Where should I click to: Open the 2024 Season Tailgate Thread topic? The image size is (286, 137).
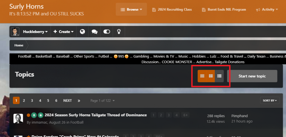(x=96, y=115)
